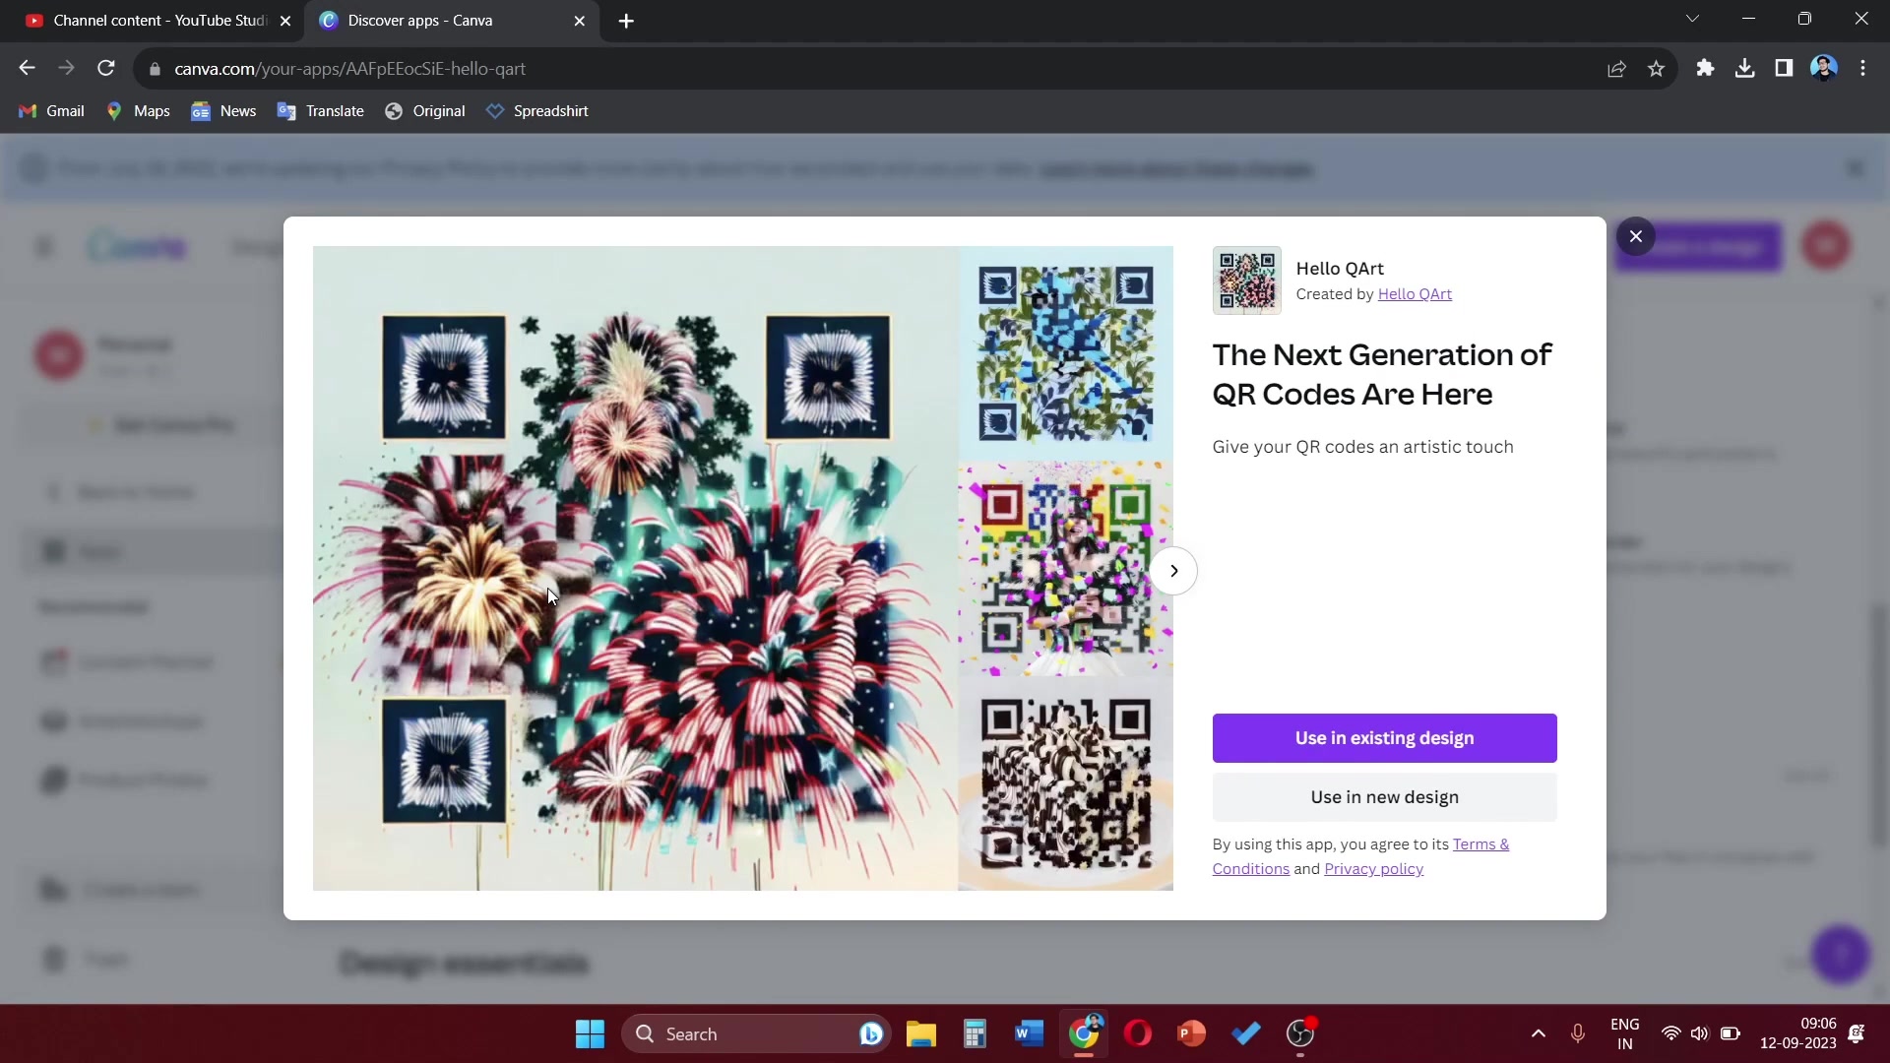Go back to previous page
Screen dimensions: 1890x1063
pos(27,68)
